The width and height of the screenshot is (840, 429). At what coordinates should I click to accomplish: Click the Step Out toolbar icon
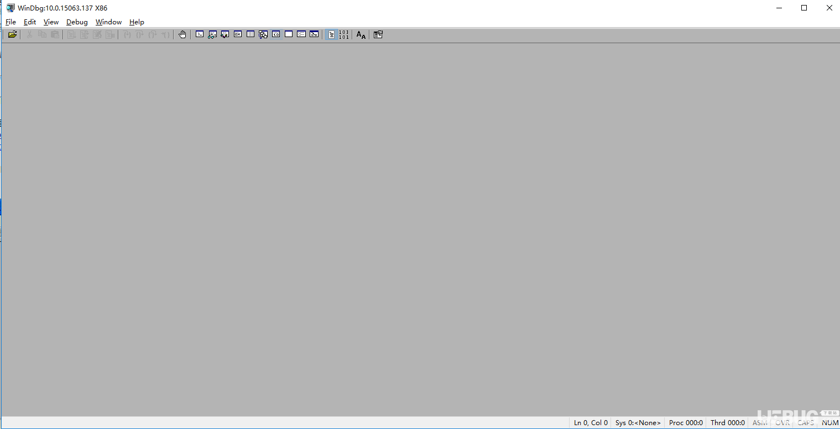(153, 34)
